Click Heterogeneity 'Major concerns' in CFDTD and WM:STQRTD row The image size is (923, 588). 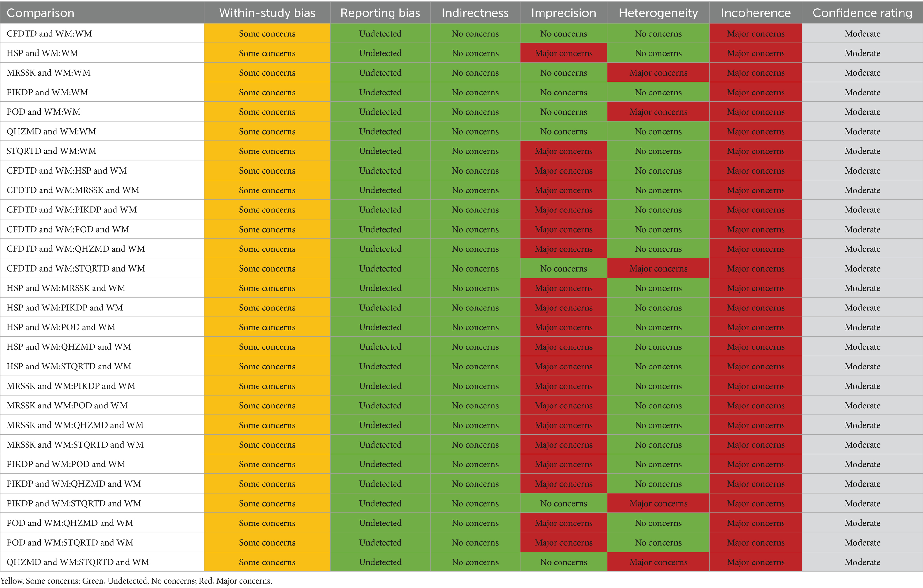click(x=658, y=269)
